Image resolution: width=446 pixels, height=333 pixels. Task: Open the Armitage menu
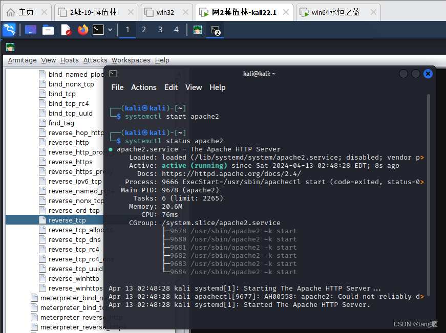(22, 60)
